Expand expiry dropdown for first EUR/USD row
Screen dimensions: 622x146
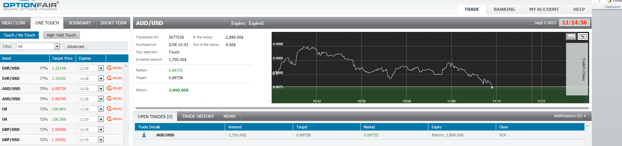tap(101, 68)
